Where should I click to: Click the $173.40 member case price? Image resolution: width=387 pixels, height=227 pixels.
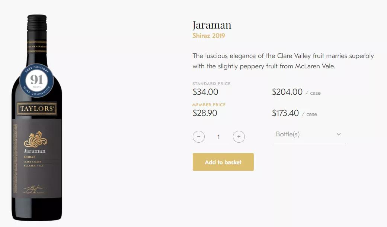pyautogui.click(x=285, y=113)
